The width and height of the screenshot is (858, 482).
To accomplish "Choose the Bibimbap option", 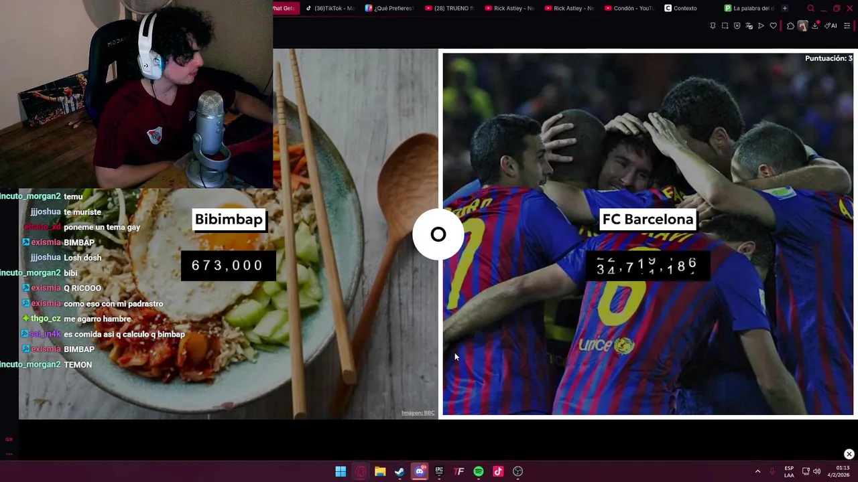I will click(229, 219).
